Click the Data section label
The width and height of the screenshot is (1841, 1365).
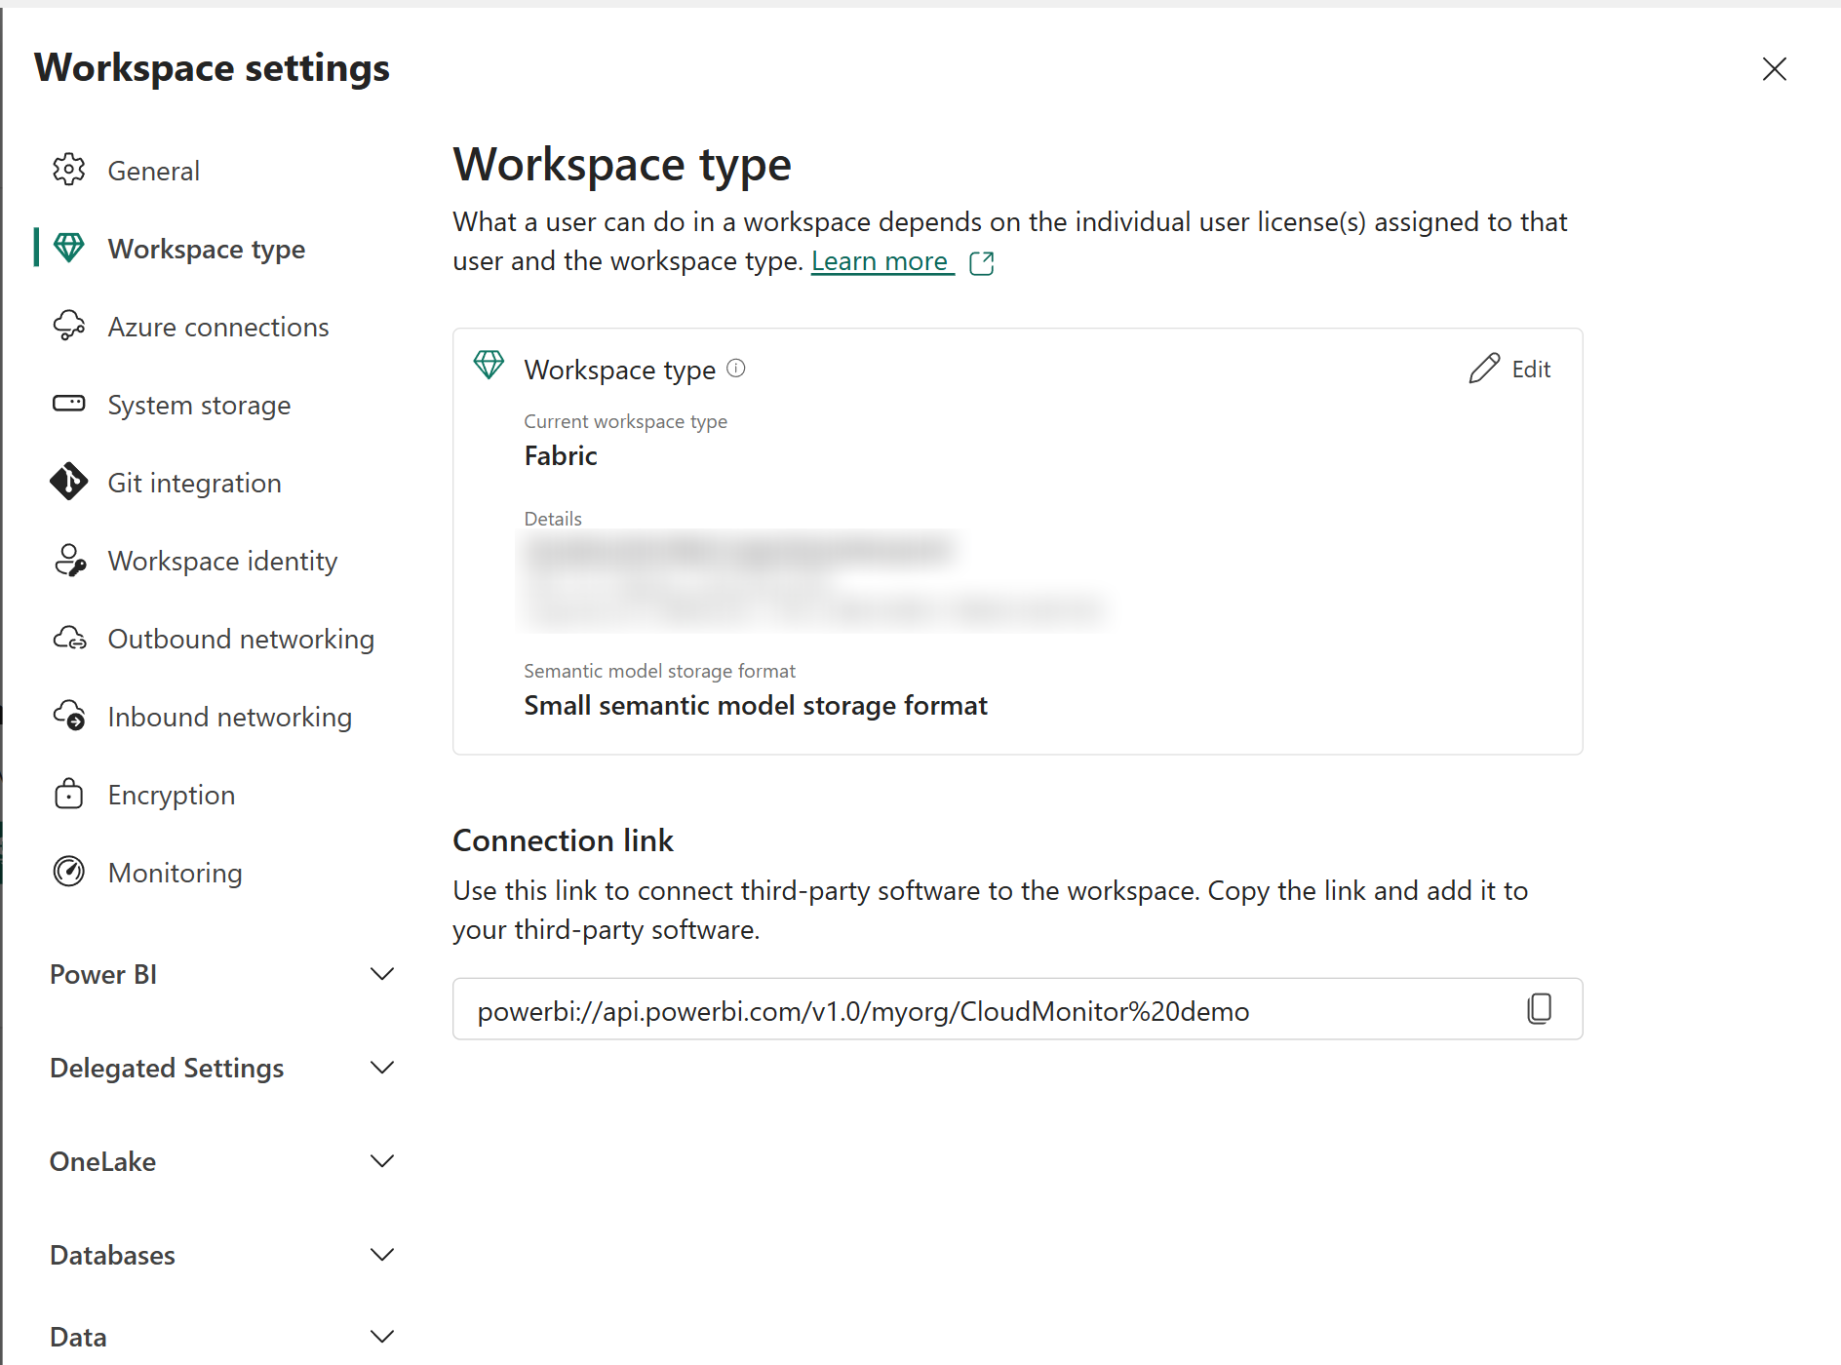click(78, 1338)
